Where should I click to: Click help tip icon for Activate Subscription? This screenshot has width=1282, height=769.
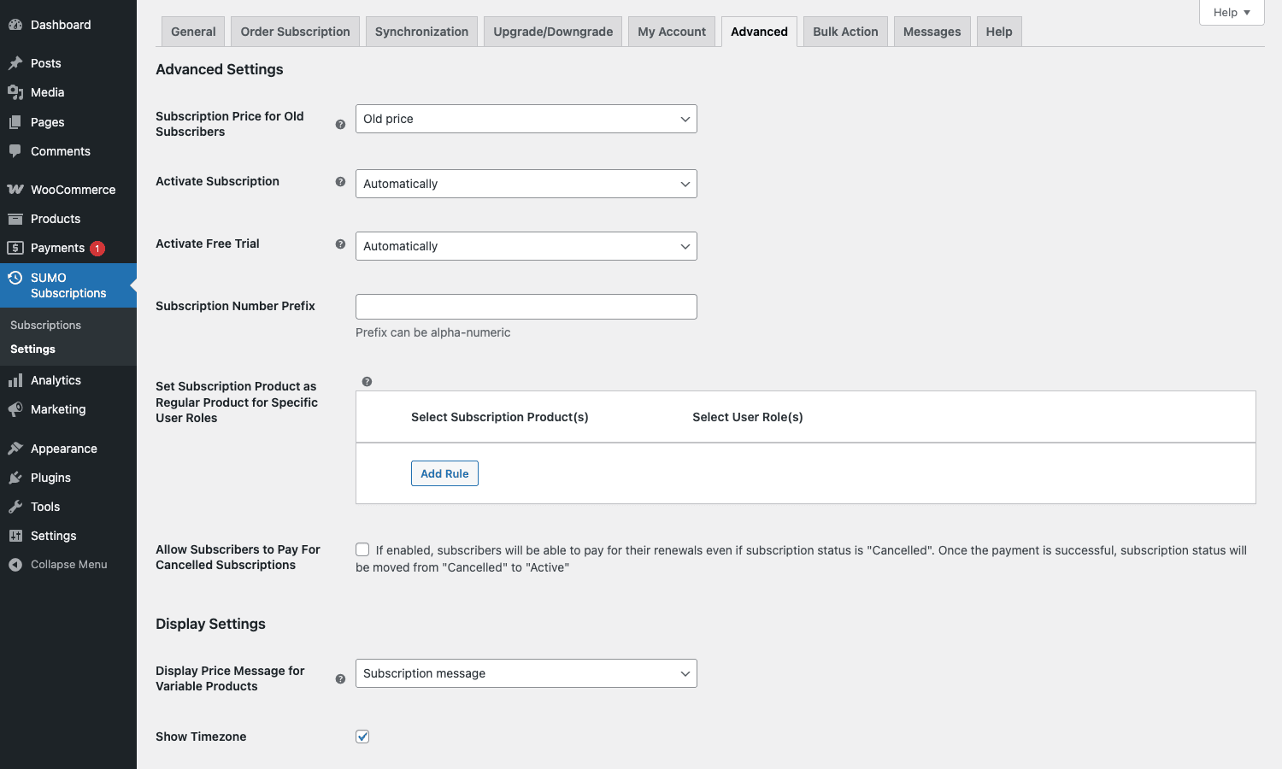tap(340, 182)
